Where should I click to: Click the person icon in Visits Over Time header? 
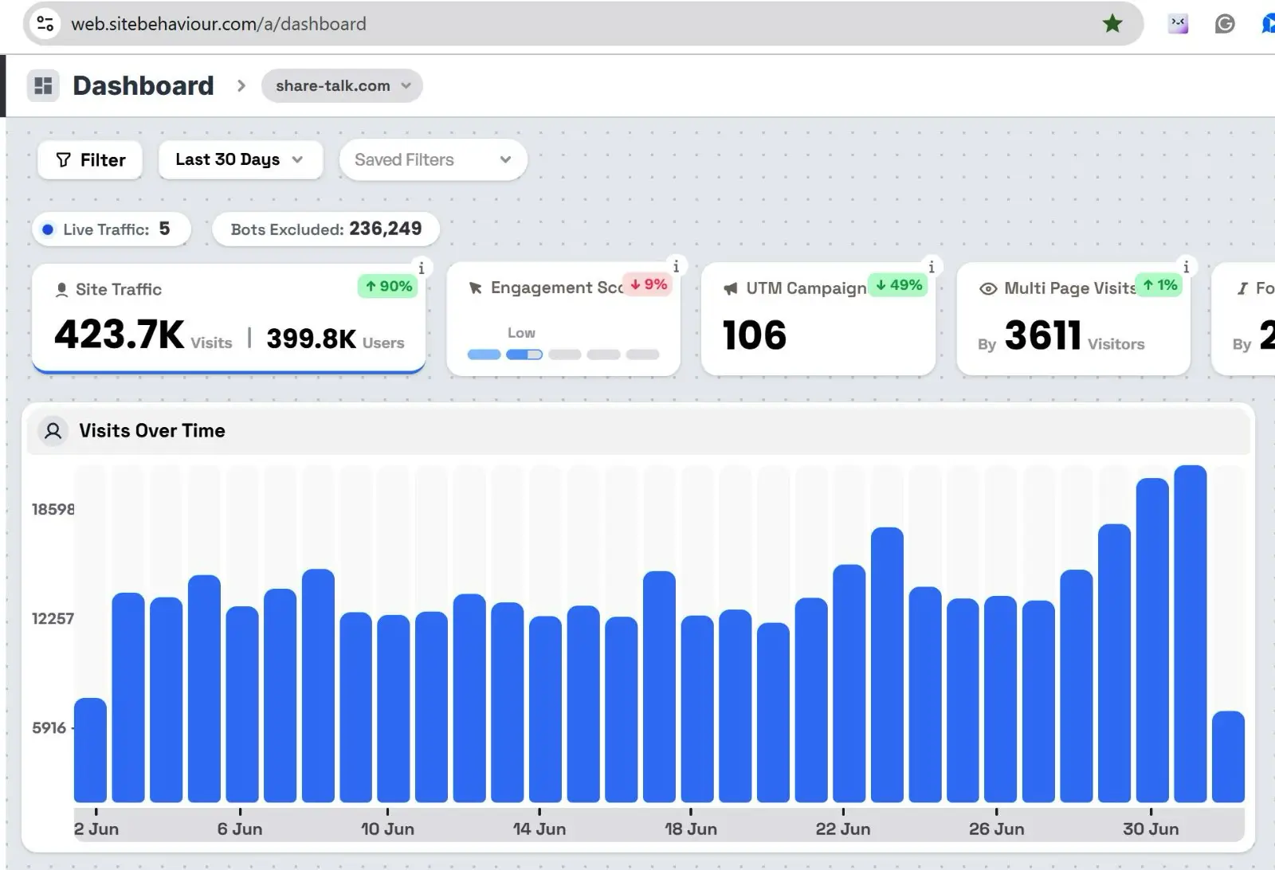pos(53,431)
